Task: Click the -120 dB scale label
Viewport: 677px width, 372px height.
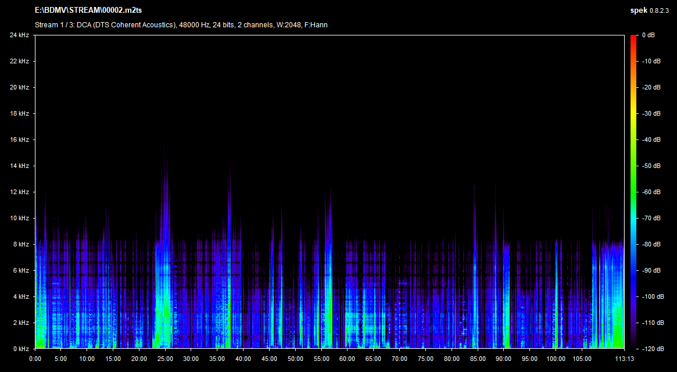Action: pyautogui.click(x=651, y=349)
